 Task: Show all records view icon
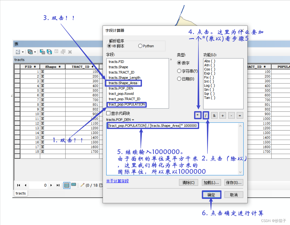66,185
